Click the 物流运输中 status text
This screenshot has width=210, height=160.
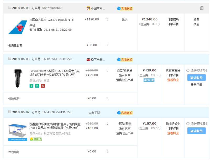click(x=173, y=123)
